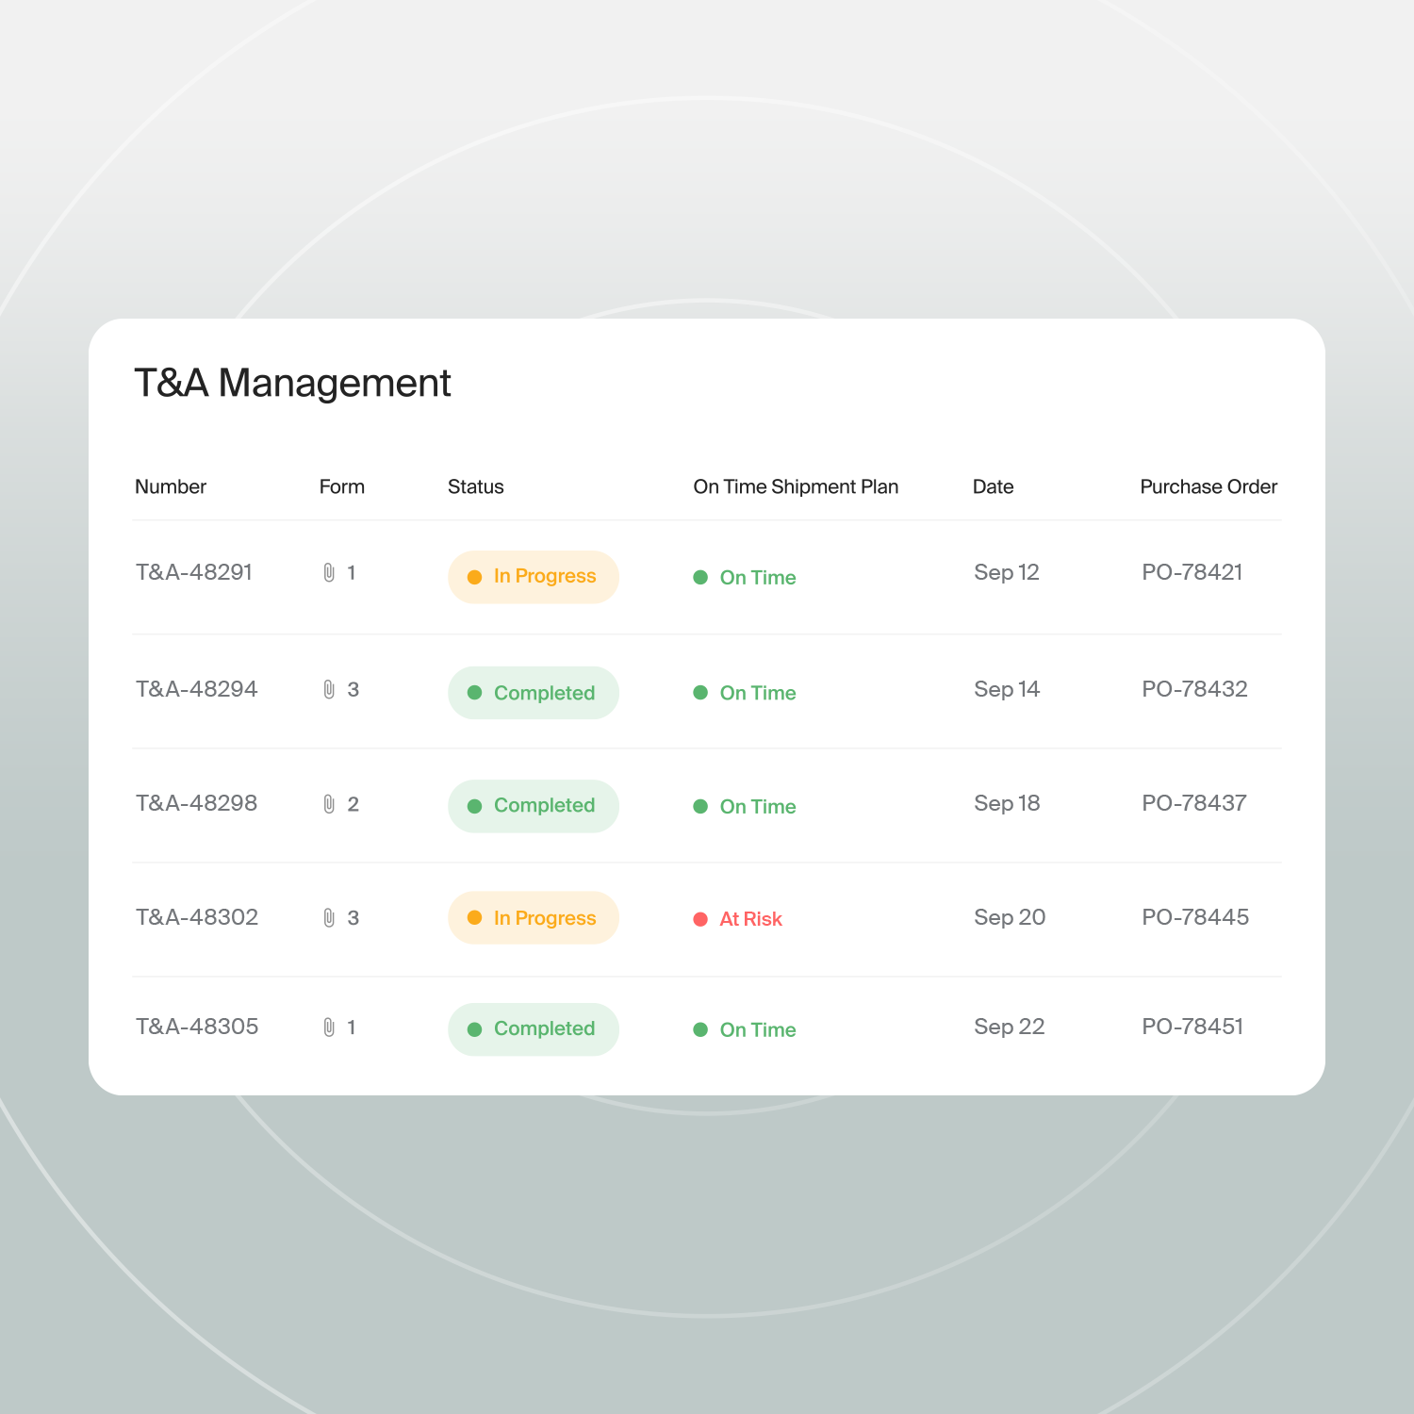Image resolution: width=1414 pixels, height=1414 pixels.
Task: Click the Sep 20 date cell
Action: [x=1010, y=917]
